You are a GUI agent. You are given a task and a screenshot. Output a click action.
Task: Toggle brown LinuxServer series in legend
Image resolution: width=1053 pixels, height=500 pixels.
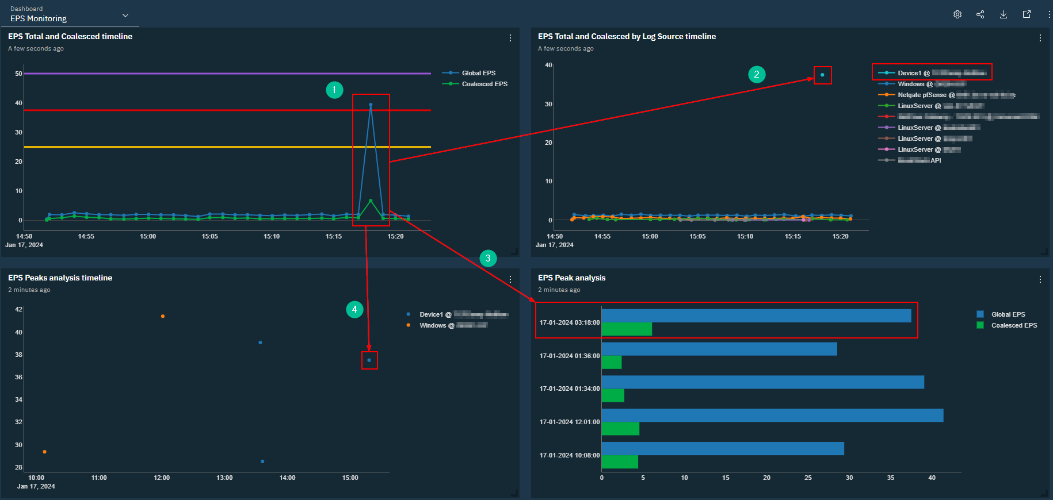(925, 139)
